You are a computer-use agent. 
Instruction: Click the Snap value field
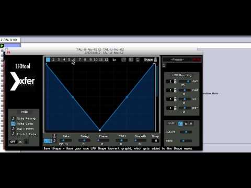[x=155, y=140]
